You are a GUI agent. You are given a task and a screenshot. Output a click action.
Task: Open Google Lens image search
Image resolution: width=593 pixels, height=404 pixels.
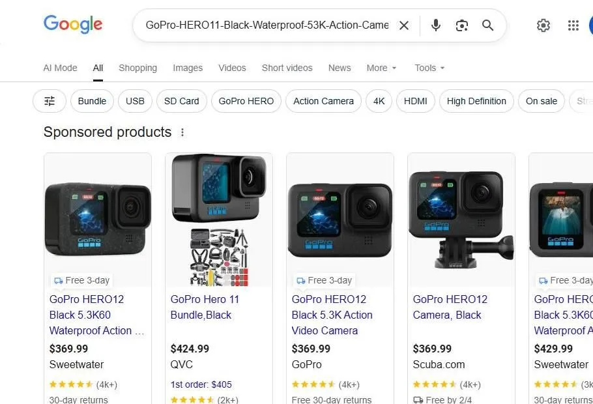tap(461, 25)
